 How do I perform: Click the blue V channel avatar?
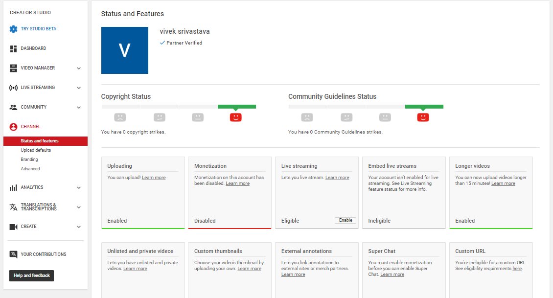(x=125, y=50)
